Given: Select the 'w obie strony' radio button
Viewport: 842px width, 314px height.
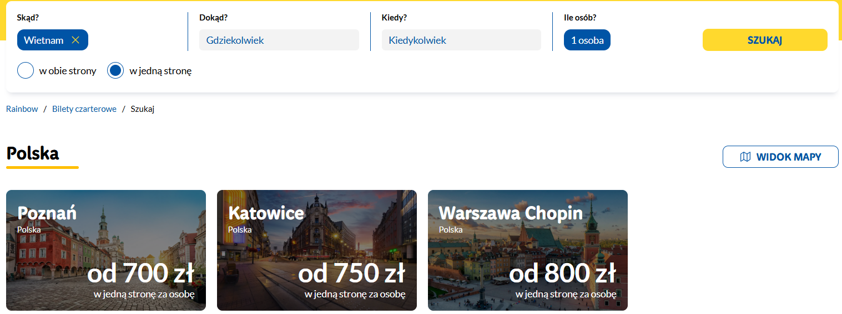Looking at the screenshot, I should point(26,71).
